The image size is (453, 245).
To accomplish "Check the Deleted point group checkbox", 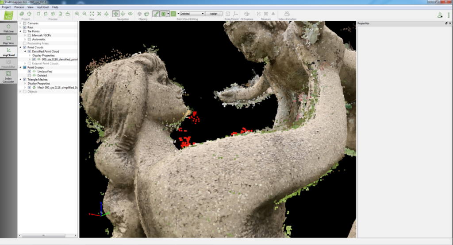I will [x=29, y=75].
